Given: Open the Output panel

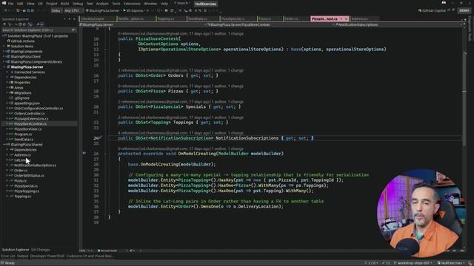Looking at the screenshot, I should coord(22,256).
